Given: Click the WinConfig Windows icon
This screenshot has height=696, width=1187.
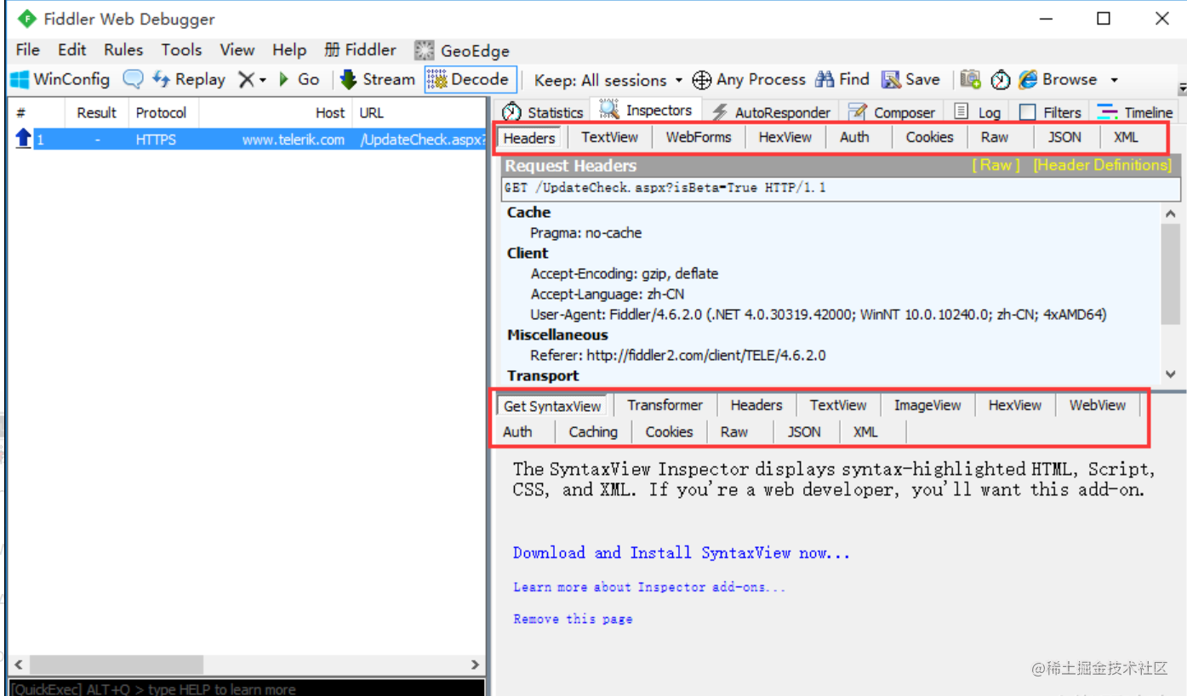Looking at the screenshot, I should click(x=20, y=80).
